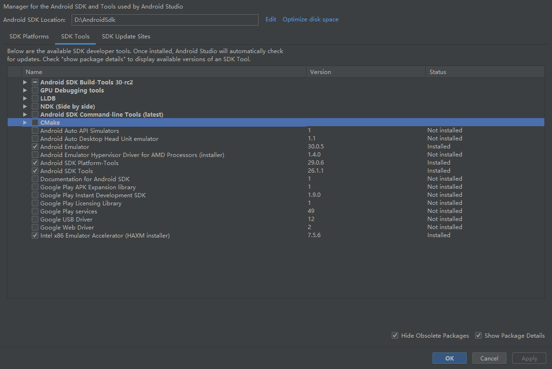Viewport: 552px width, 369px height.
Task: Click the Optimize disk space link
Action: coord(311,19)
